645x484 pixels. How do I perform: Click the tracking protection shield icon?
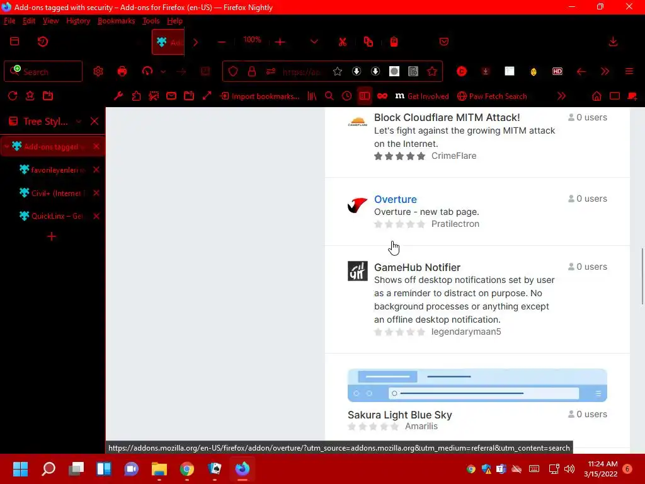pyautogui.click(x=233, y=72)
